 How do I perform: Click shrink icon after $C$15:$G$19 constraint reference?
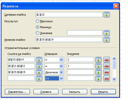click(39, 72)
